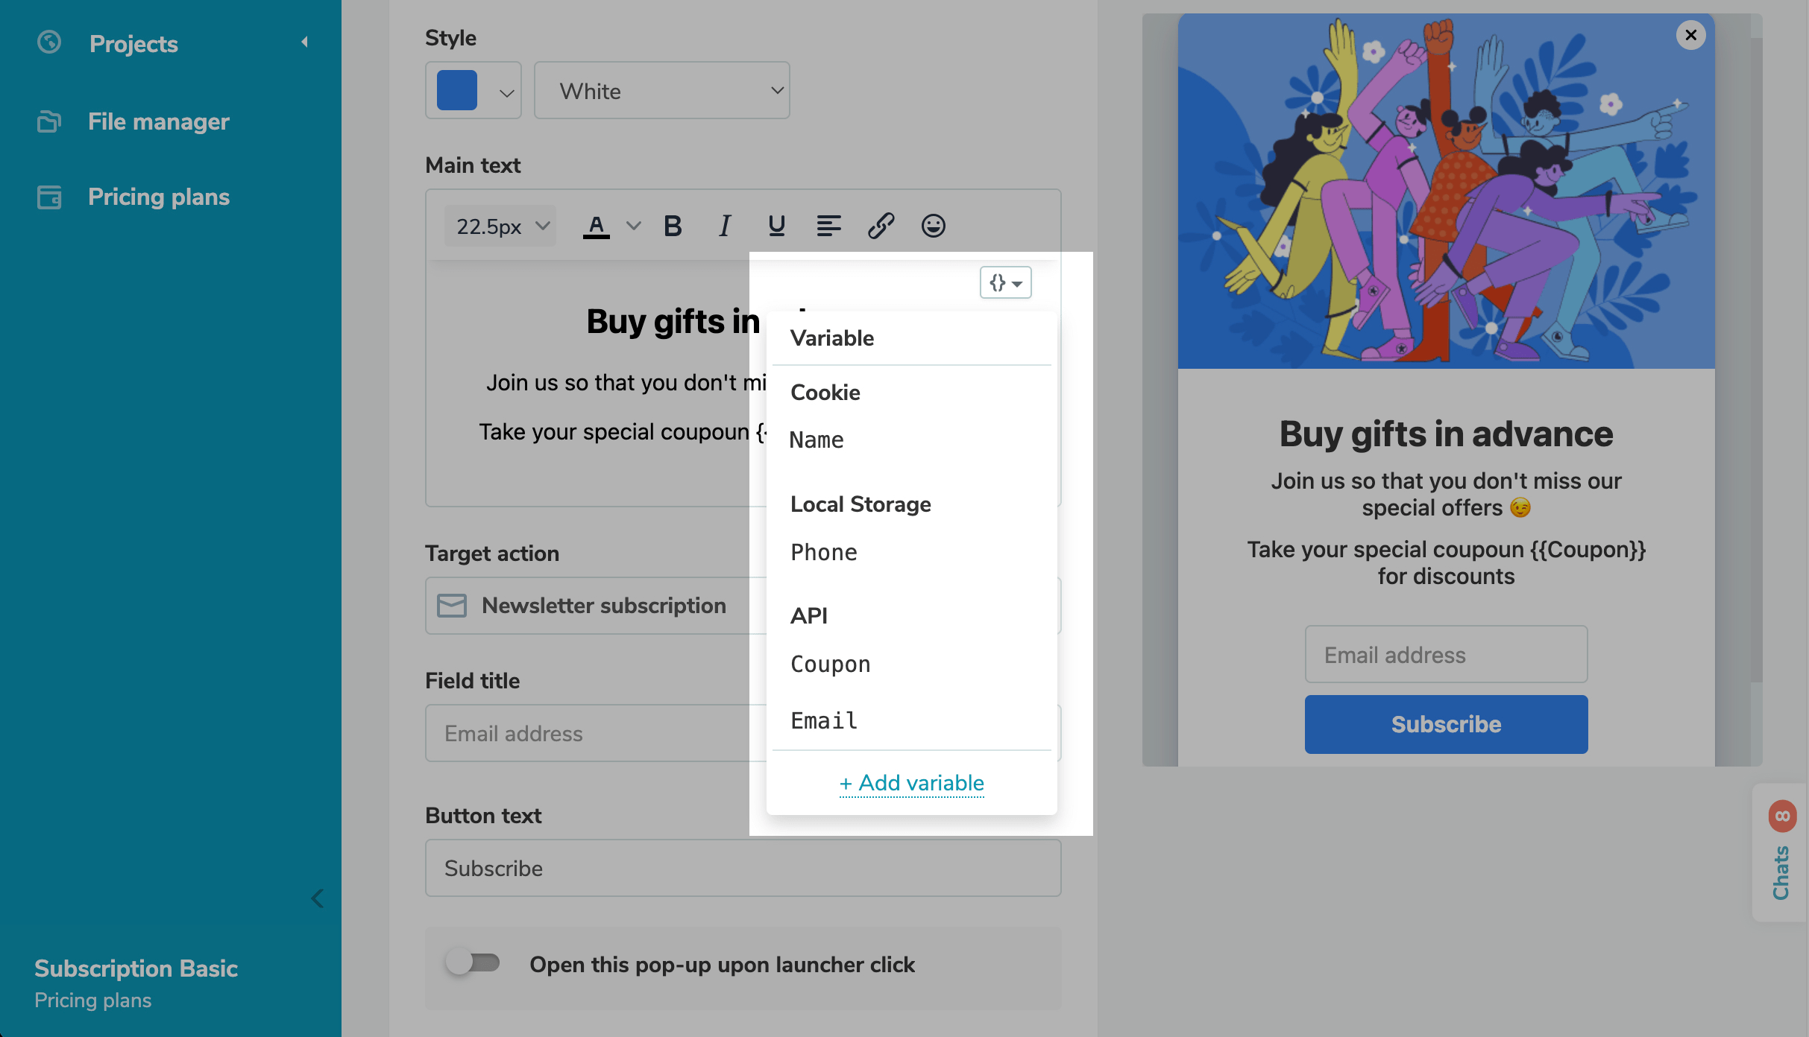Open File manager in the sidebar

click(158, 121)
